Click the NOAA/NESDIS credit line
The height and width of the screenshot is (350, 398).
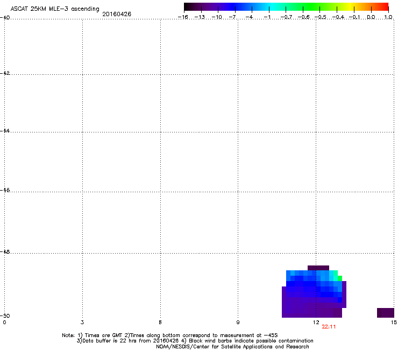[232, 347]
